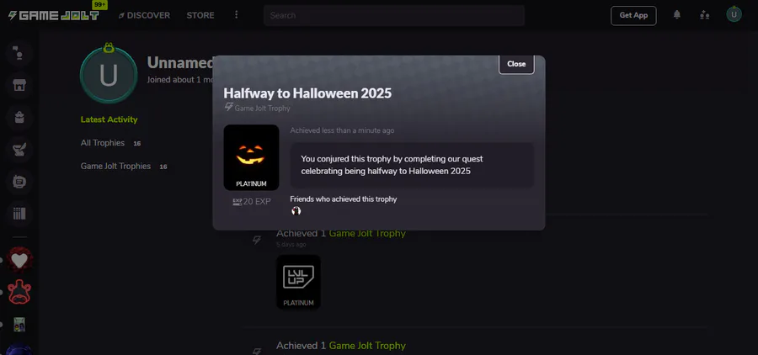The height and width of the screenshot is (355, 758).
Task: Open the backpack sidebar icon
Action: pos(19,118)
